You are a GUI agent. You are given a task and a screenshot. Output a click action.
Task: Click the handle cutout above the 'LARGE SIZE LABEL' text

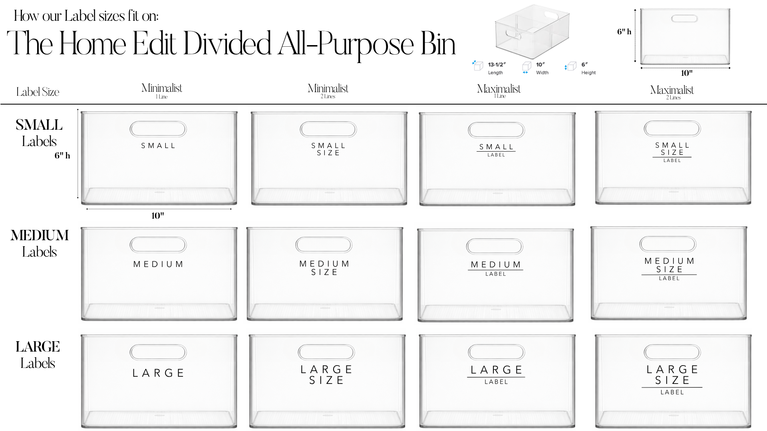coord(672,352)
